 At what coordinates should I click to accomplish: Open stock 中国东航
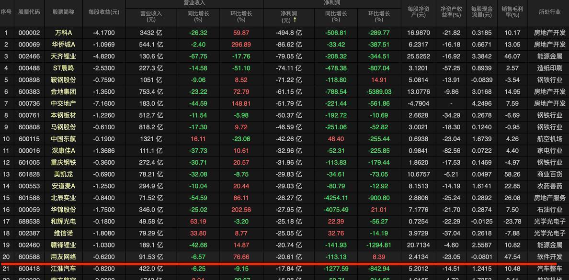pyautogui.click(x=64, y=139)
